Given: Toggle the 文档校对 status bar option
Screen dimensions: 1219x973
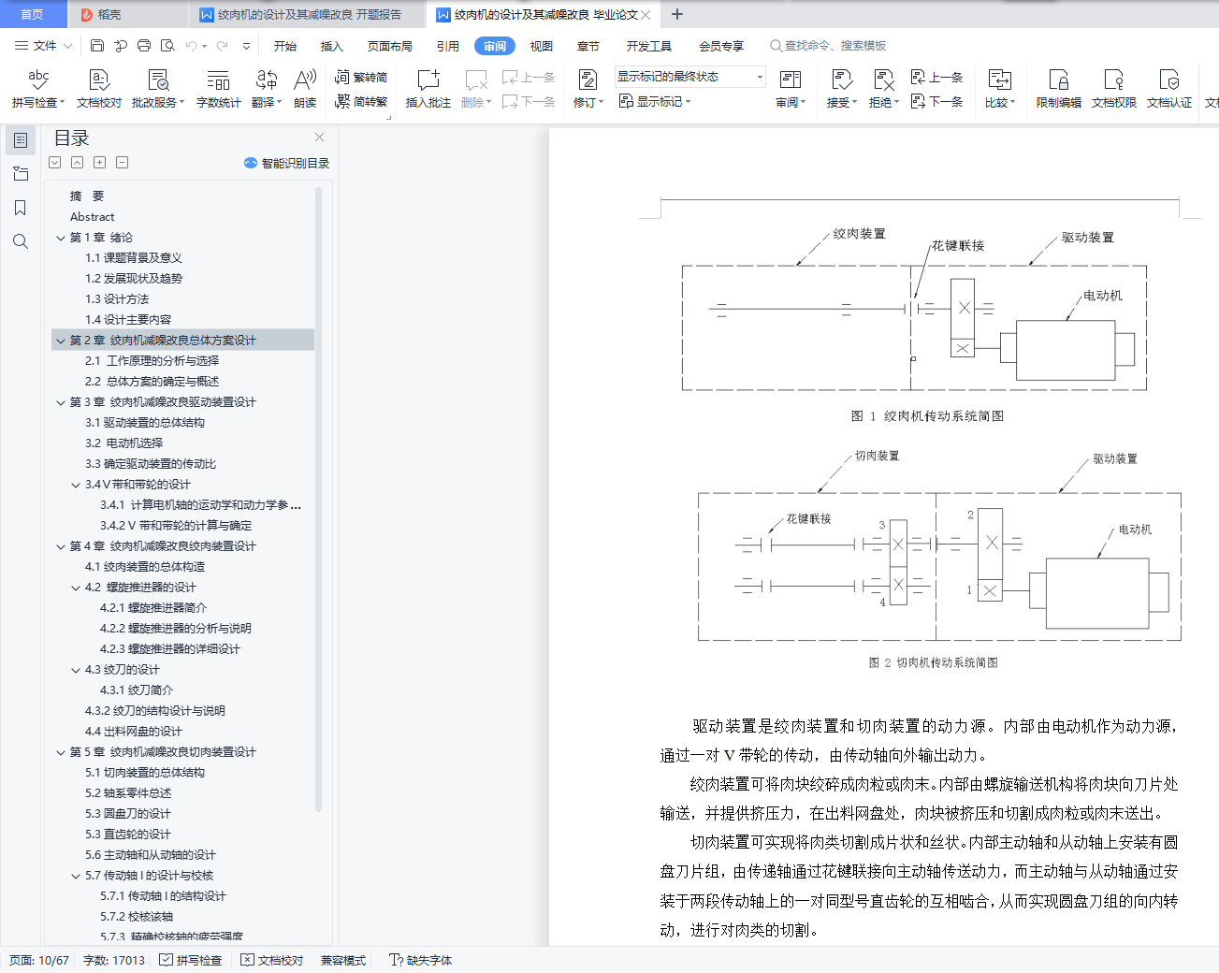Looking at the screenshot, I should [272, 960].
